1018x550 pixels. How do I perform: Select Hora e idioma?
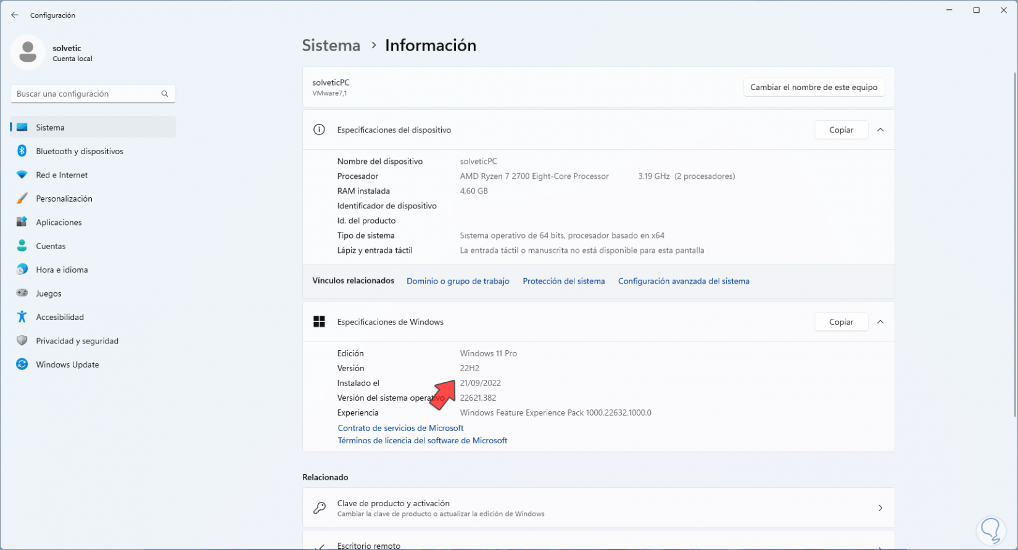tap(93, 269)
